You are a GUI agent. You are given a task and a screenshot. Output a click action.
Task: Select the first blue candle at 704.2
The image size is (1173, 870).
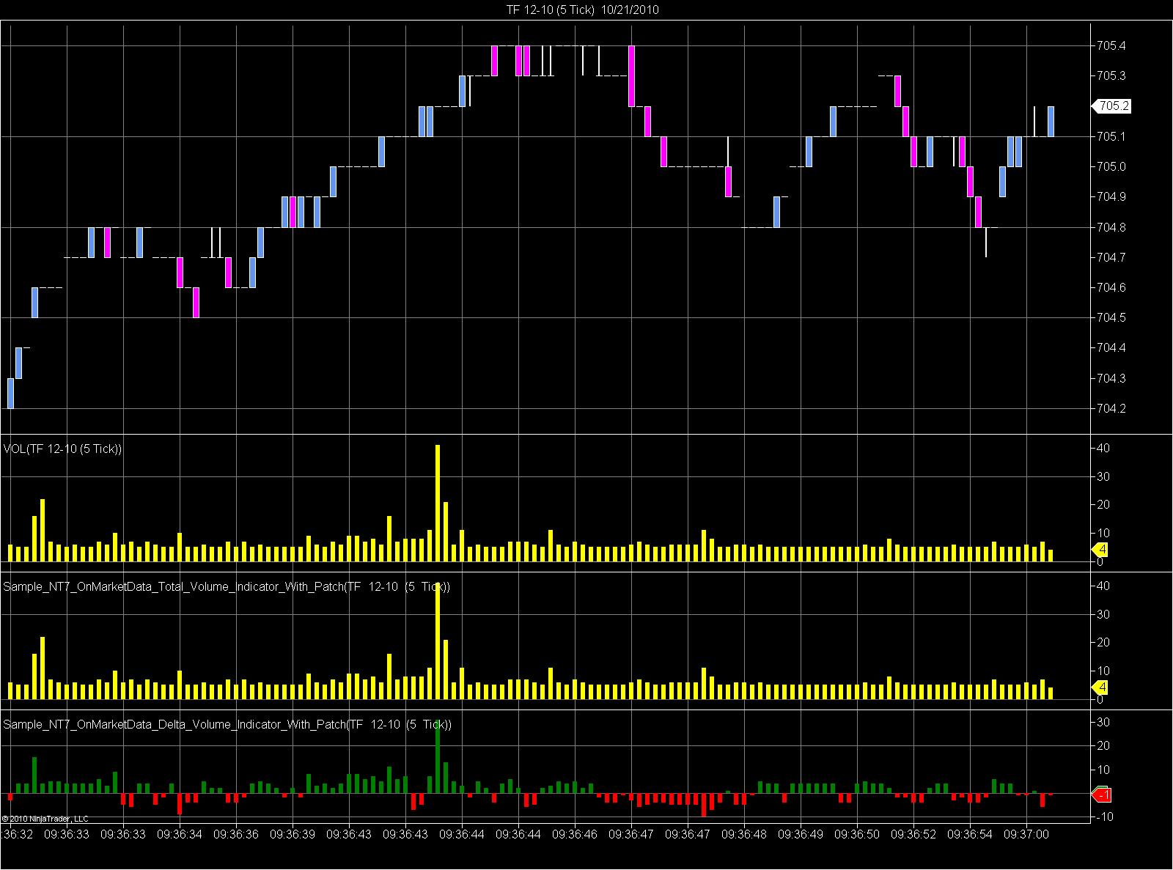coord(10,393)
